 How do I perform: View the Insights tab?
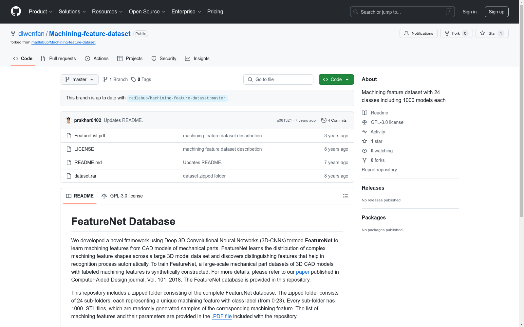pyautogui.click(x=197, y=59)
